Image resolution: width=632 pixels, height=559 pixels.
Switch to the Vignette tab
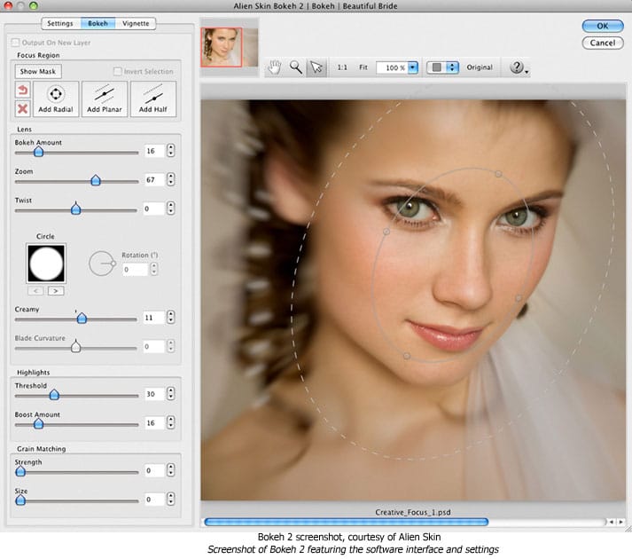point(137,23)
